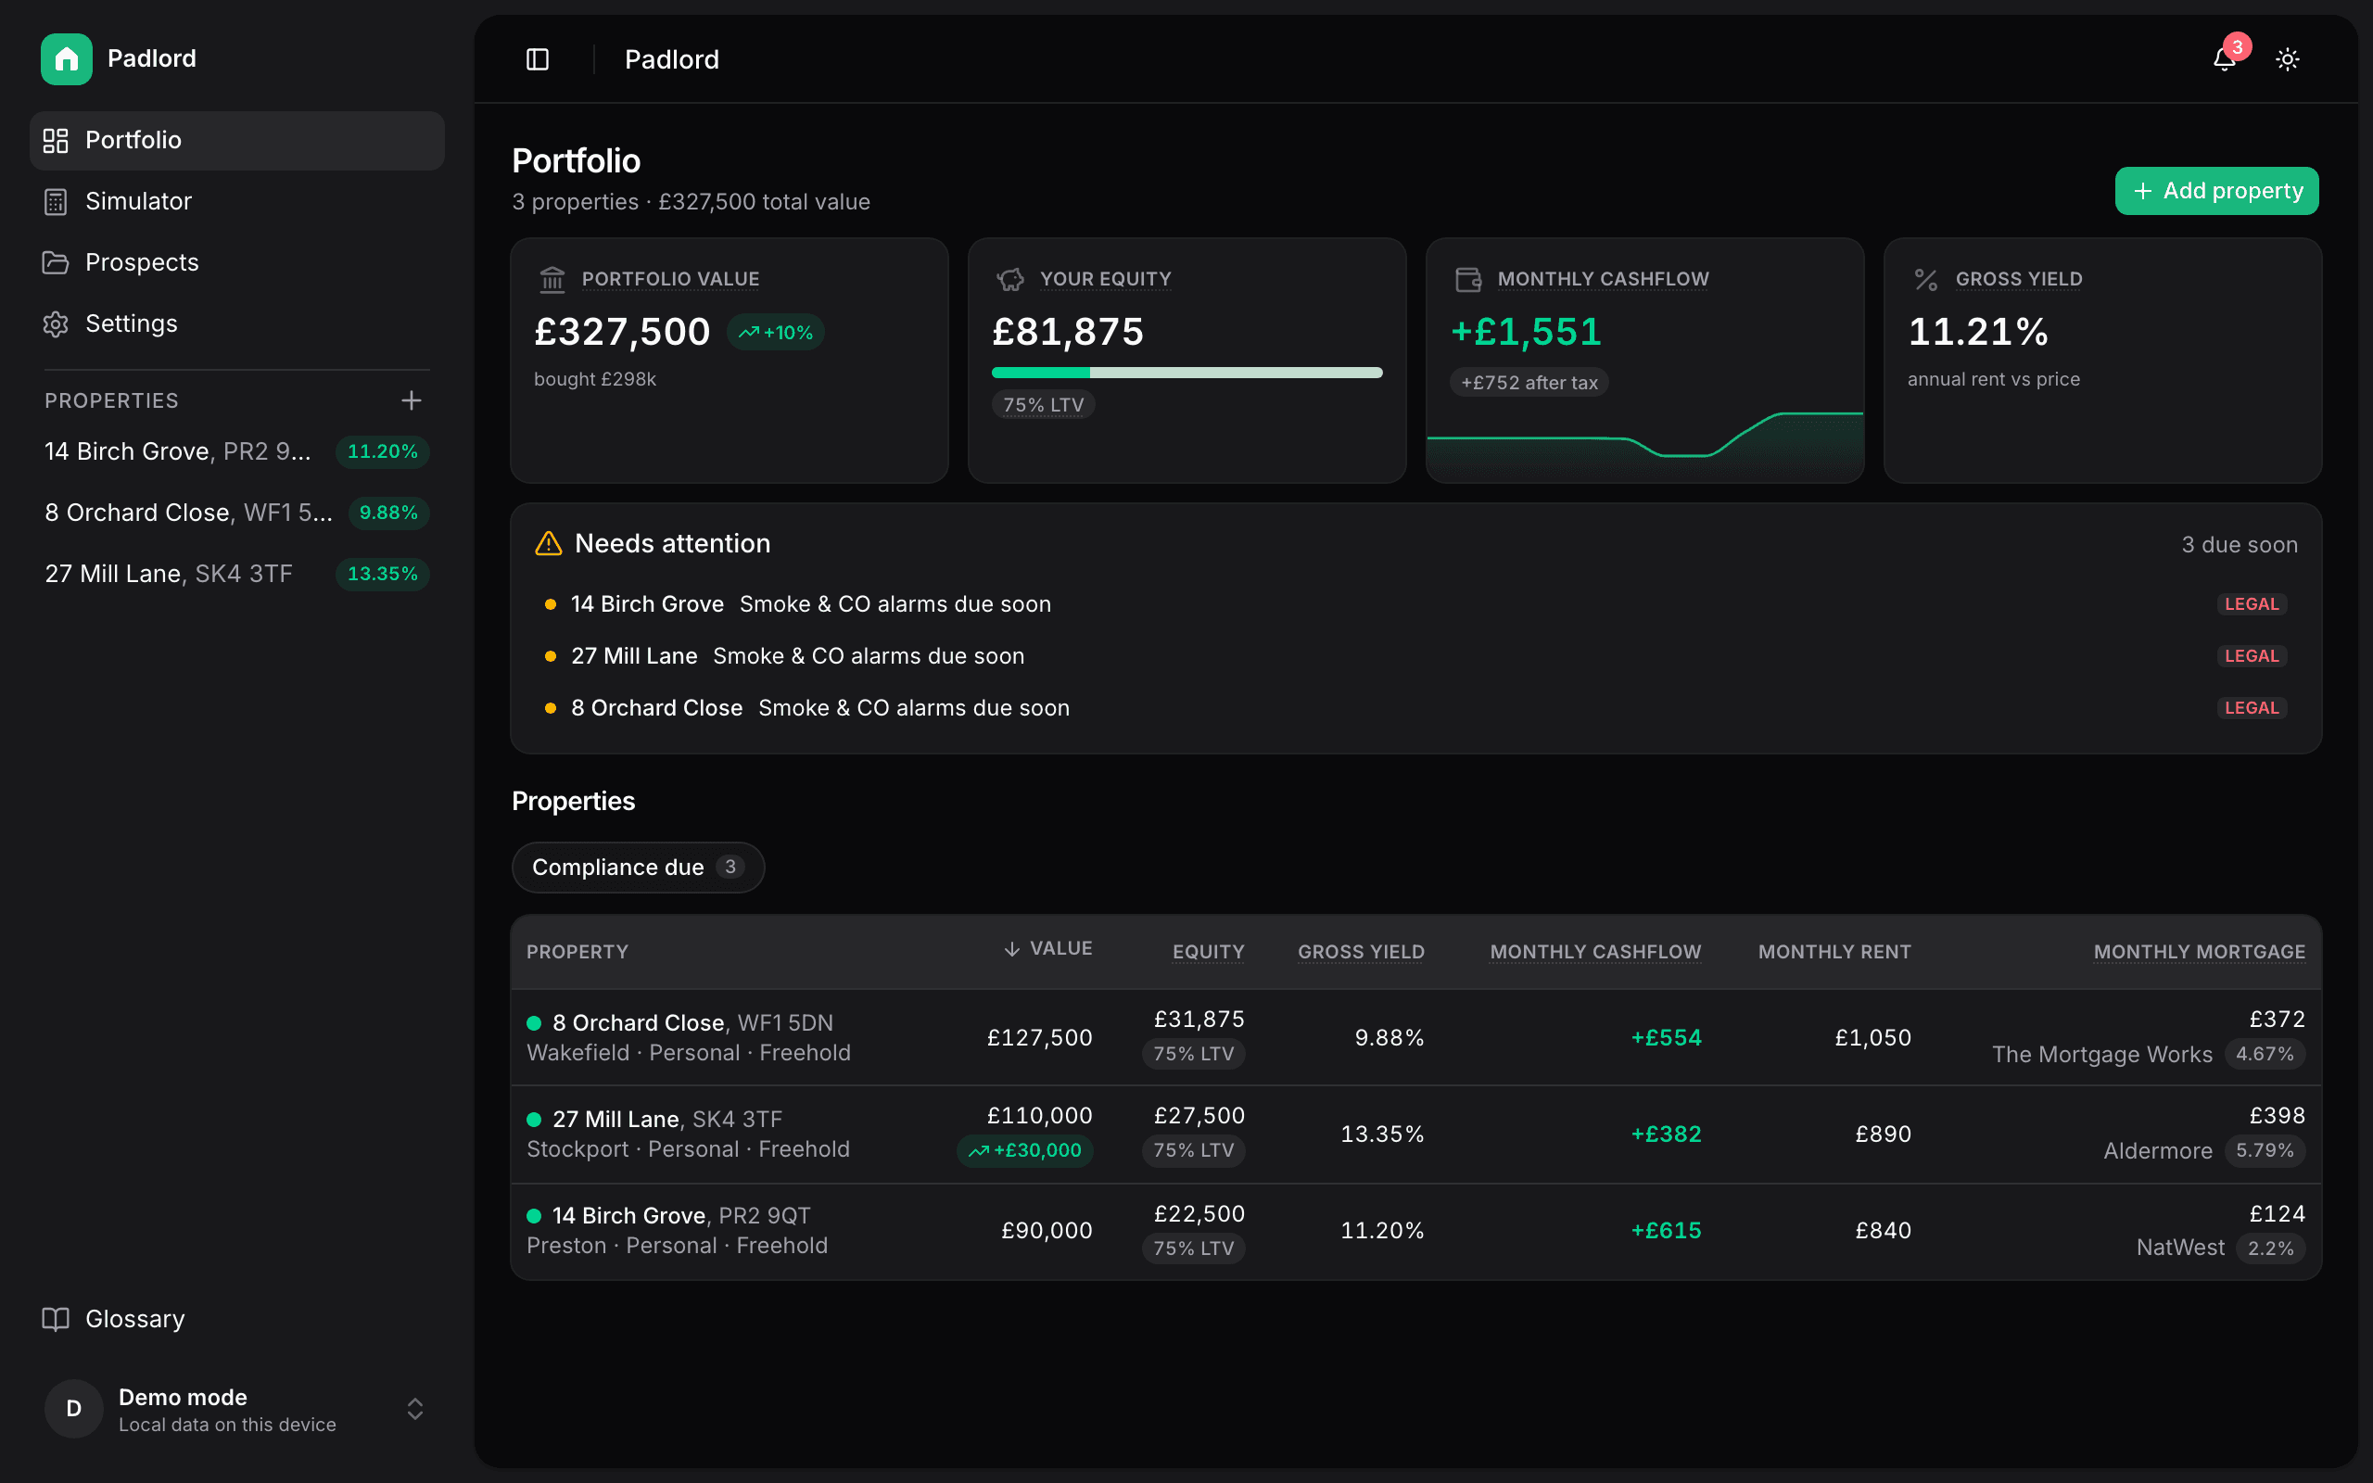This screenshot has height=1483, width=2373.
Task: Click the Simulator calculator icon
Action: coord(56,201)
